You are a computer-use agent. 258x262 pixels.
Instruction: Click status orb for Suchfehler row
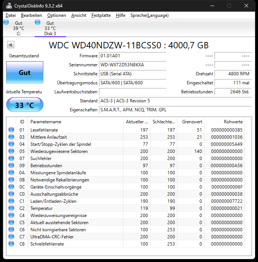click(11, 159)
